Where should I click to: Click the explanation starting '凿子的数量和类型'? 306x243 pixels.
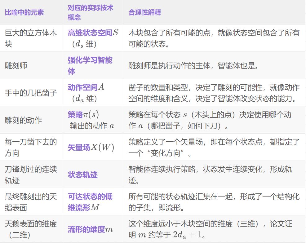click(x=215, y=93)
